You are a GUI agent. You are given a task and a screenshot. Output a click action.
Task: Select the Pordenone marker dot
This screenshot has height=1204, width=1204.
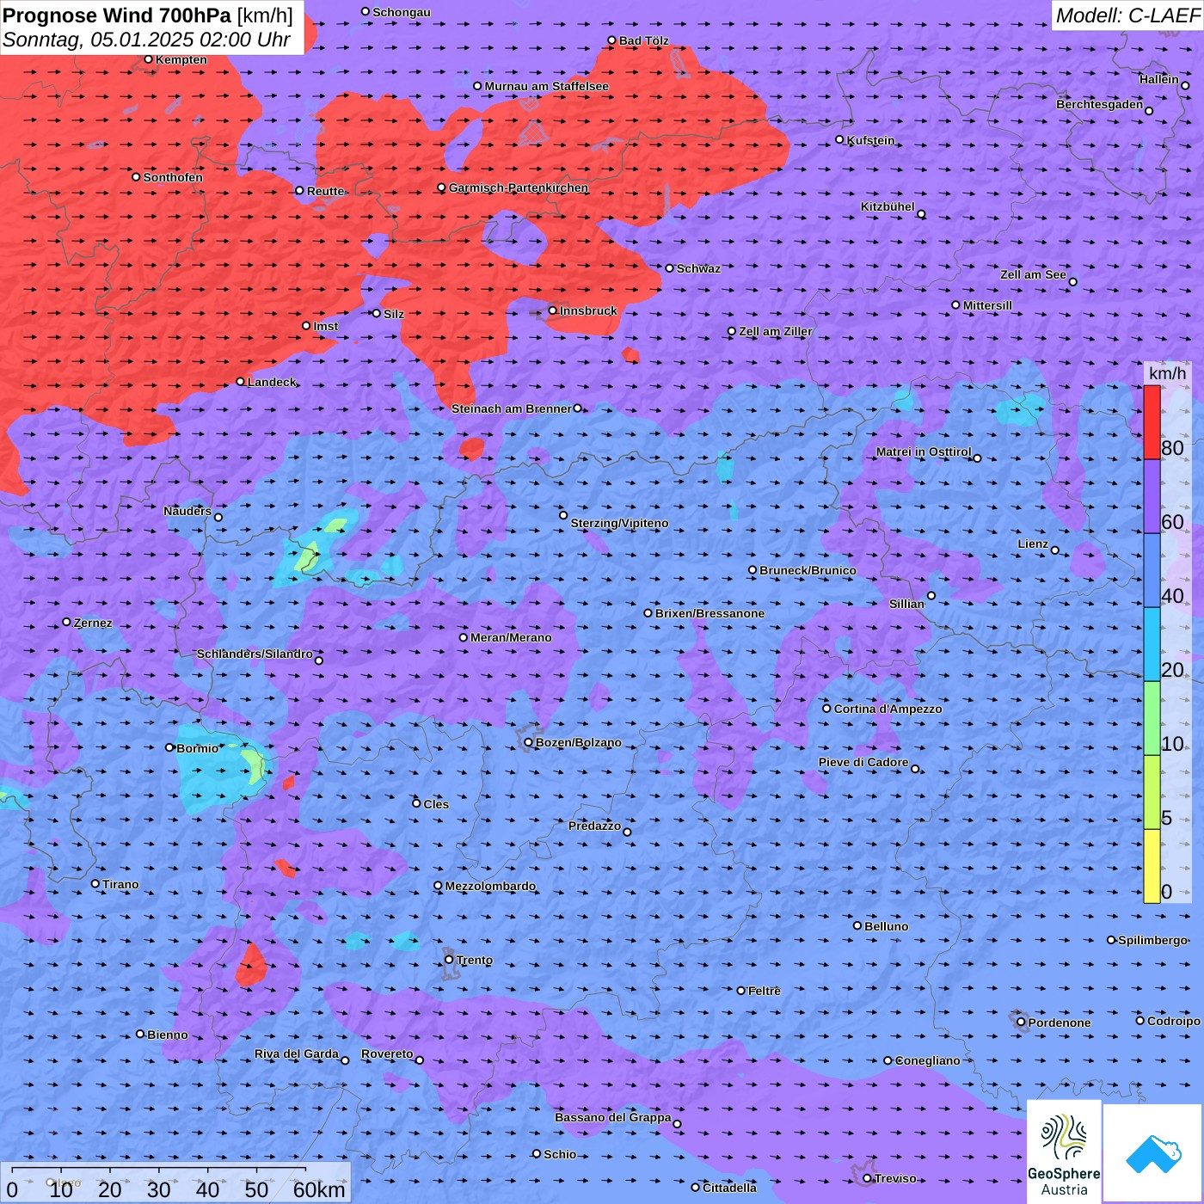click(1021, 1023)
